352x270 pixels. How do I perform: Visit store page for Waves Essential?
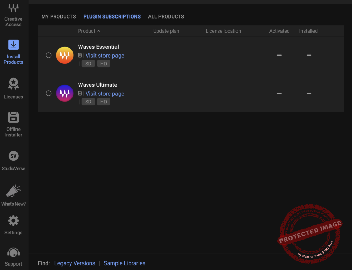(x=105, y=56)
